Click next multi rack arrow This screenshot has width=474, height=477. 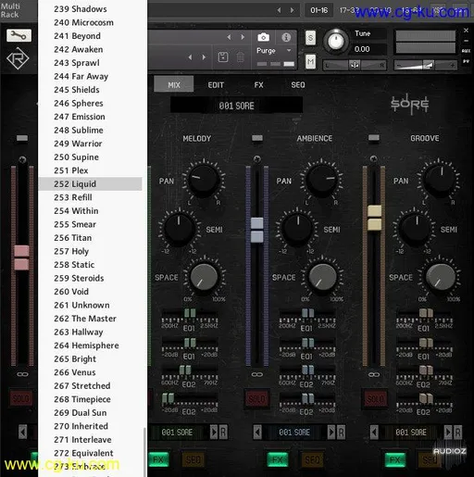(x=292, y=10)
